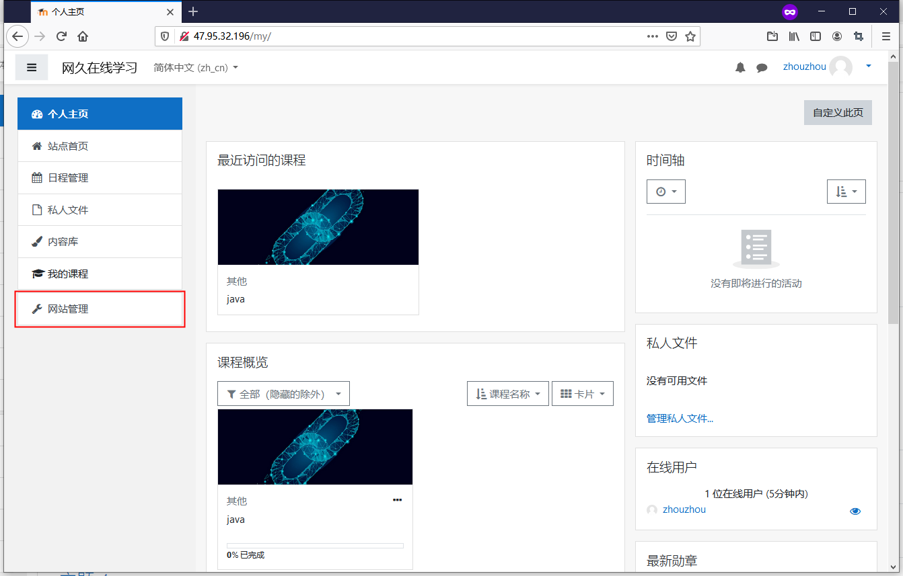903x576 pixels.
Task: Open downloads folder toolbar icon
Action: click(772, 36)
